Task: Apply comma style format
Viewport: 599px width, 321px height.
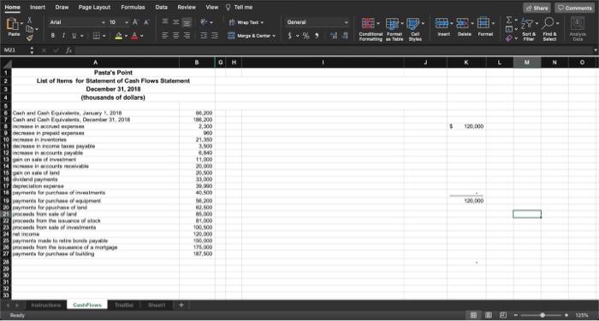Action: (317, 36)
